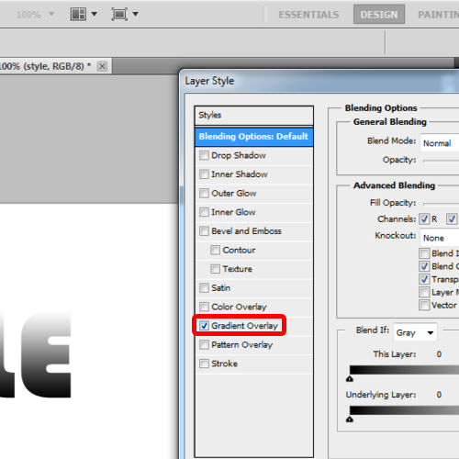The width and height of the screenshot is (459, 459).
Task: Click the Screen Mode icon
Action: pyautogui.click(x=119, y=14)
